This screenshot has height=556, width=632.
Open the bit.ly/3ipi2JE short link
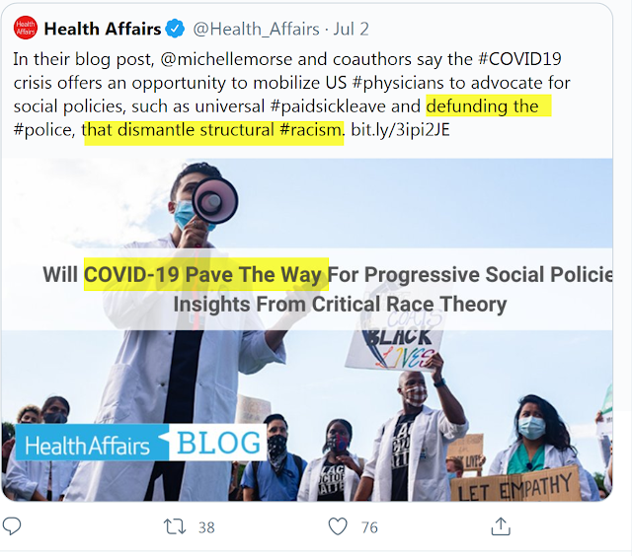click(400, 130)
